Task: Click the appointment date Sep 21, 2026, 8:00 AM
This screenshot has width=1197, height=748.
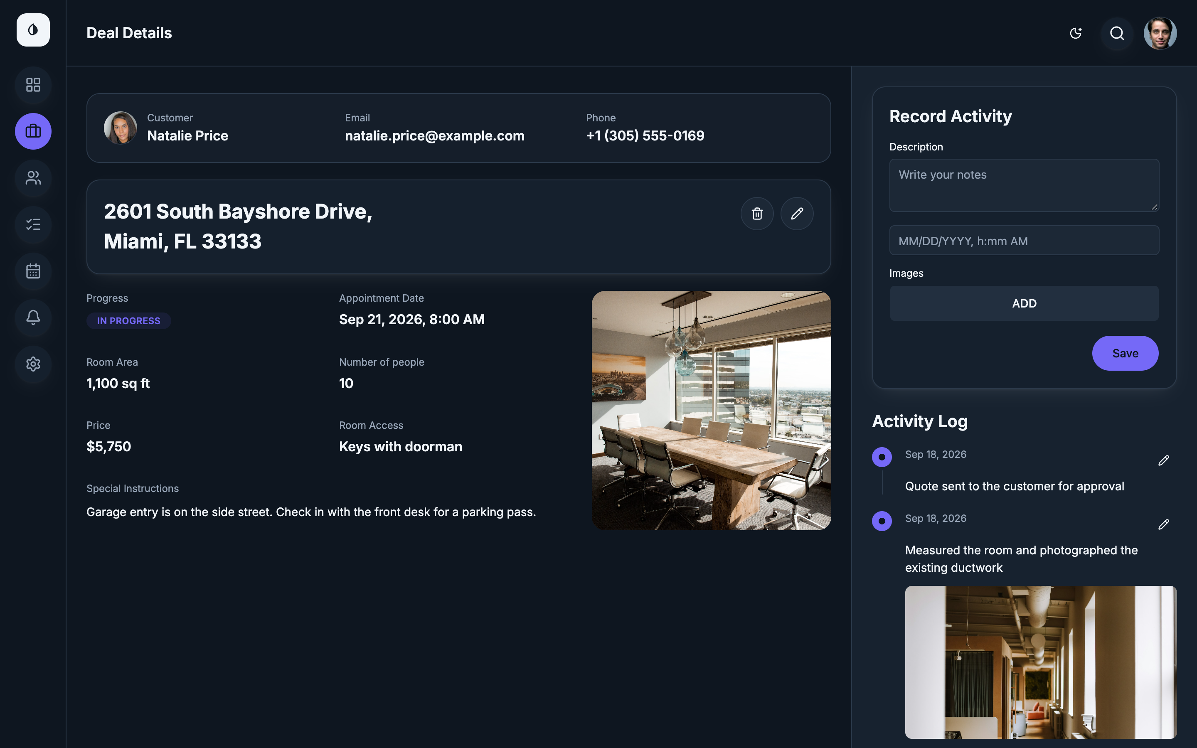Action: click(411, 320)
